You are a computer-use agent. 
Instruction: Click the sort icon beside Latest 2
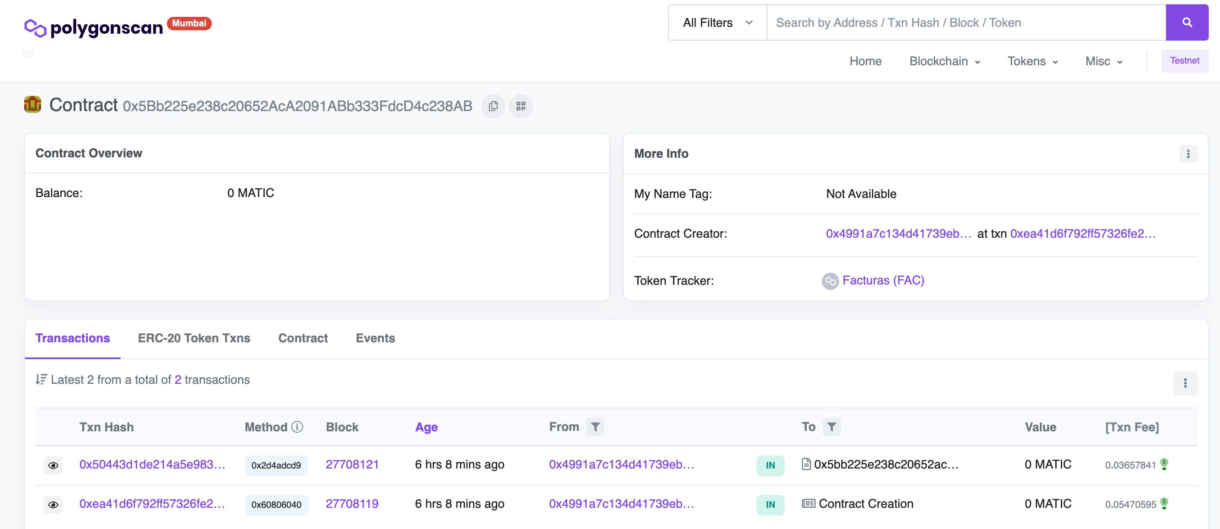pos(41,379)
